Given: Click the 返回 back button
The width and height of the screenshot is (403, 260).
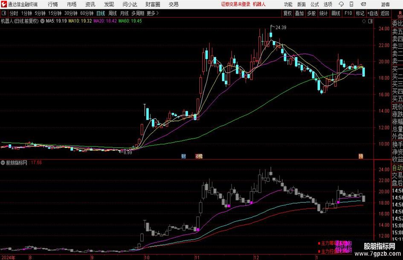Looking at the screenshot, I should click(385, 13).
